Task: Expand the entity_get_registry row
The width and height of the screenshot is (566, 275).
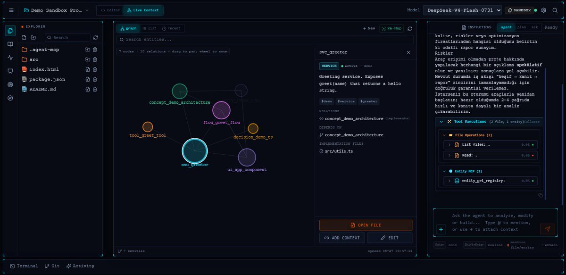Action: pyautogui.click(x=490, y=181)
